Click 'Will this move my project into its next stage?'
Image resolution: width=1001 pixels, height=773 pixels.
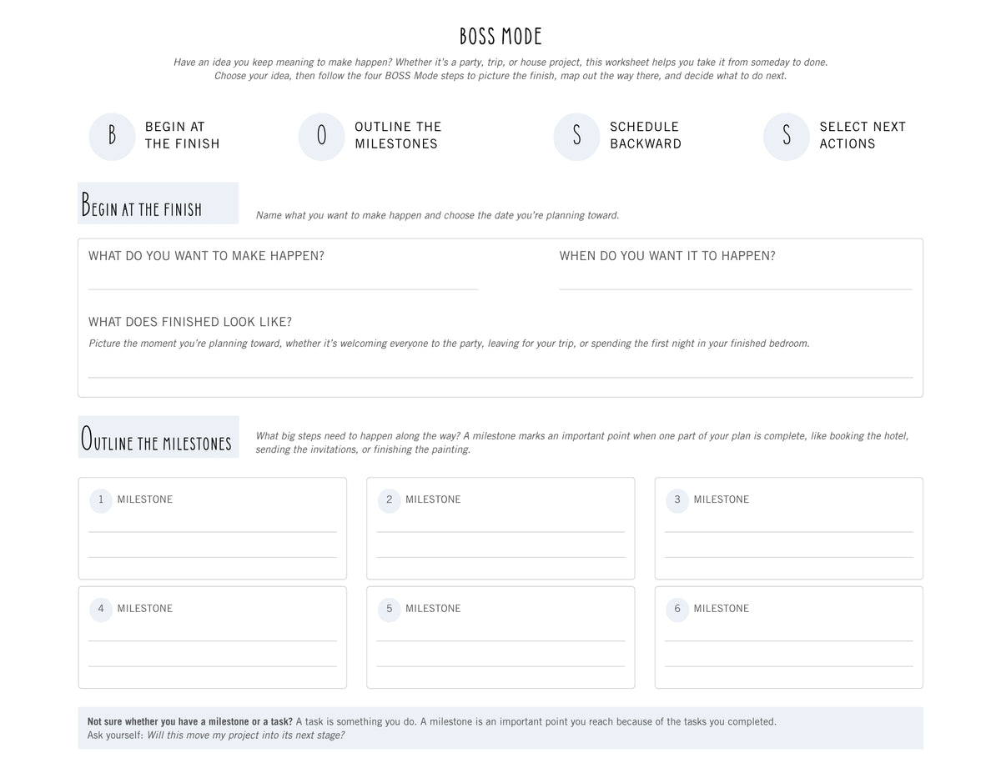point(245,735)
